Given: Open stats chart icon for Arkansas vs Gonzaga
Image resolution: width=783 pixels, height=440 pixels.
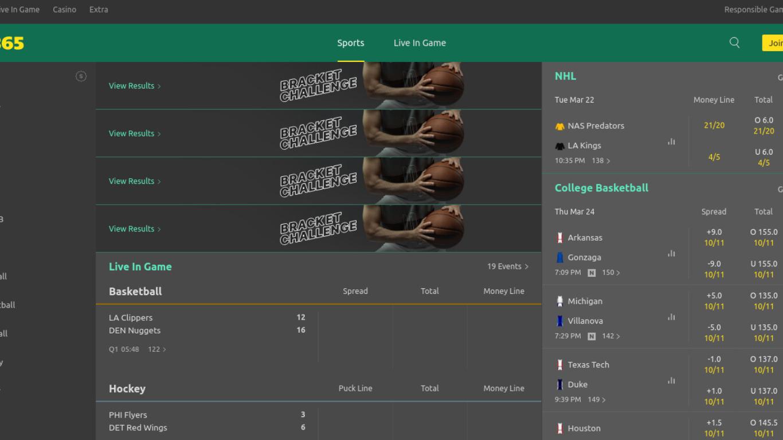Looking at the screenshot, I should click(671, 253).
